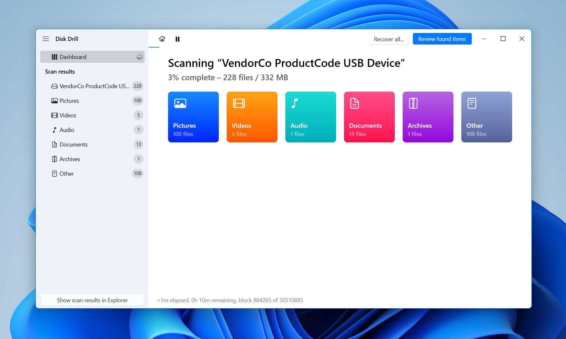View Documents results in the sidebar
Screen dimensions: 566x339
[73, 144]
